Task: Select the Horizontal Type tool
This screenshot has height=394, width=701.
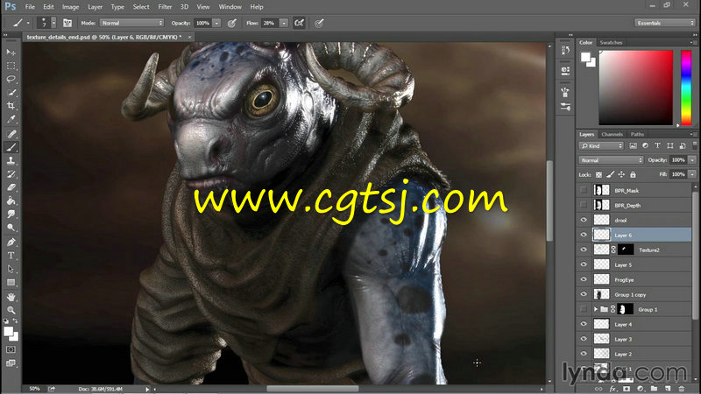Action: click(11, 256)
